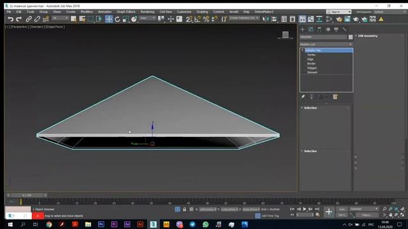Image resolution: width=408 pixels, height=229 pixels.
Task: Activate the Select and Scale tool
Action: [x=126, y=19]
